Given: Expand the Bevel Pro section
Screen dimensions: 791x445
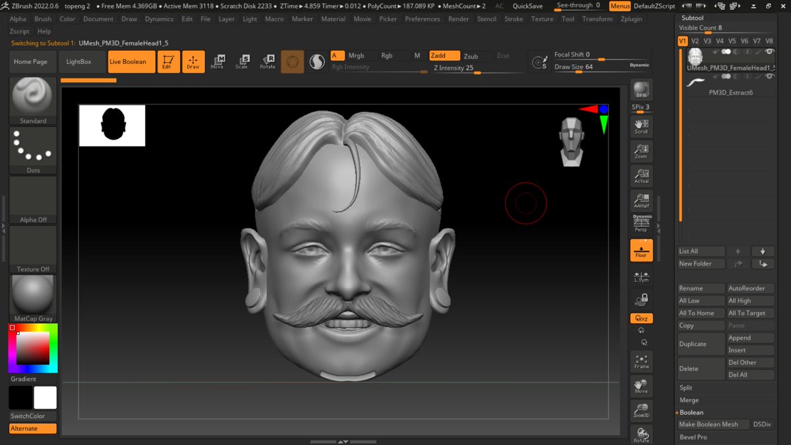Looking at the screenshot, I should [693, 436].
